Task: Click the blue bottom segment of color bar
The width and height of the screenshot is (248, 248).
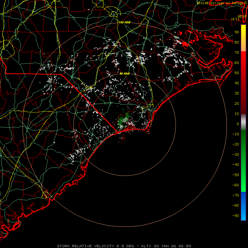Action: pos(243,206)
